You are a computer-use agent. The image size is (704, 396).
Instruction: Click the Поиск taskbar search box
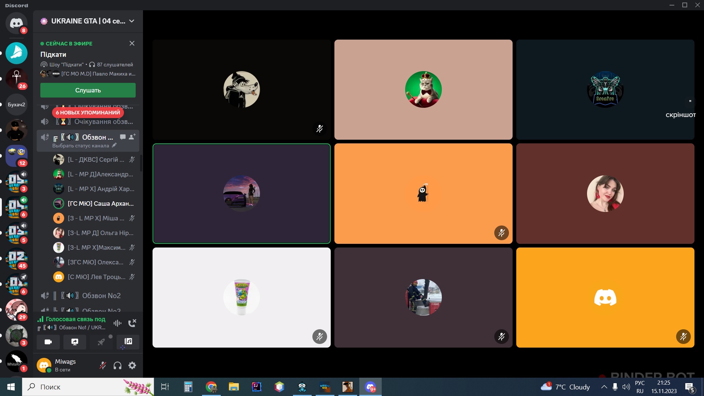[88, 387]
